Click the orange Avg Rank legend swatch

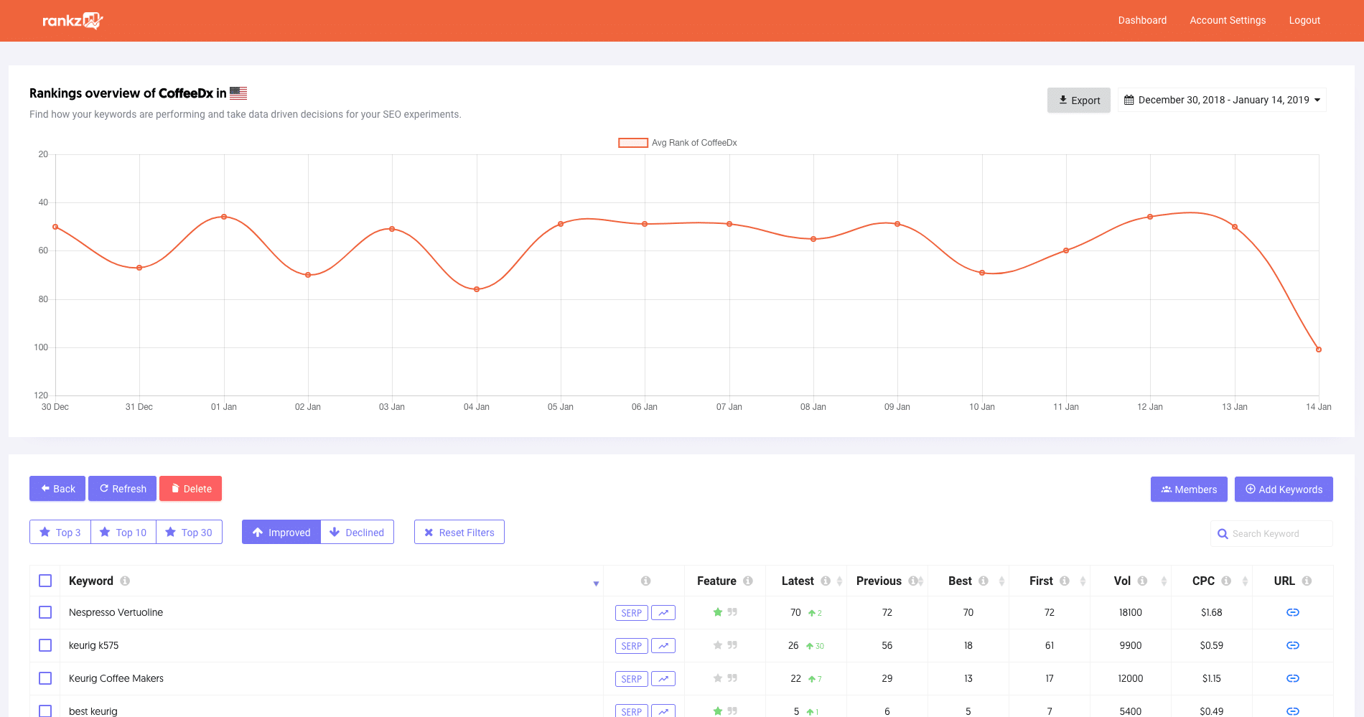[x=632, y=142]
